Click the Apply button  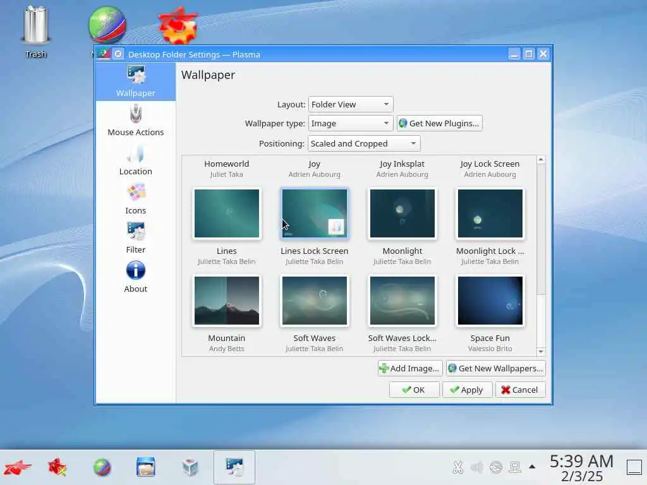(x=467, y=390)
